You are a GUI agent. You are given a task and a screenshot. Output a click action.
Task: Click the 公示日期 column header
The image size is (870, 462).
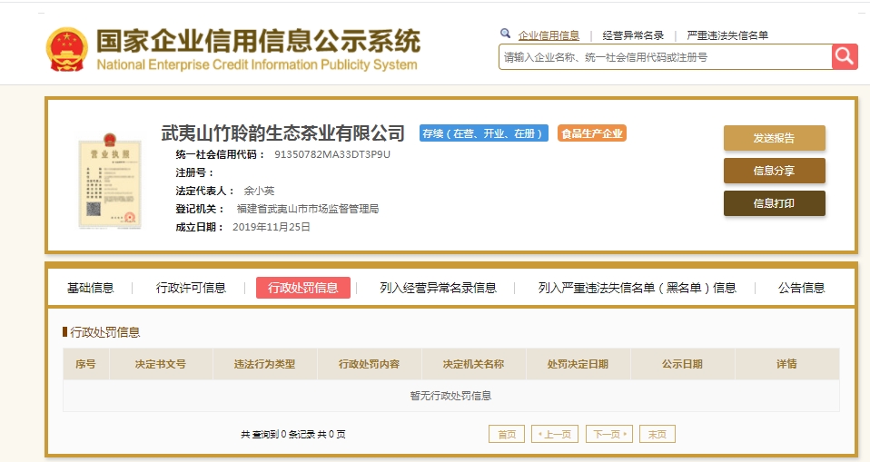682,364
